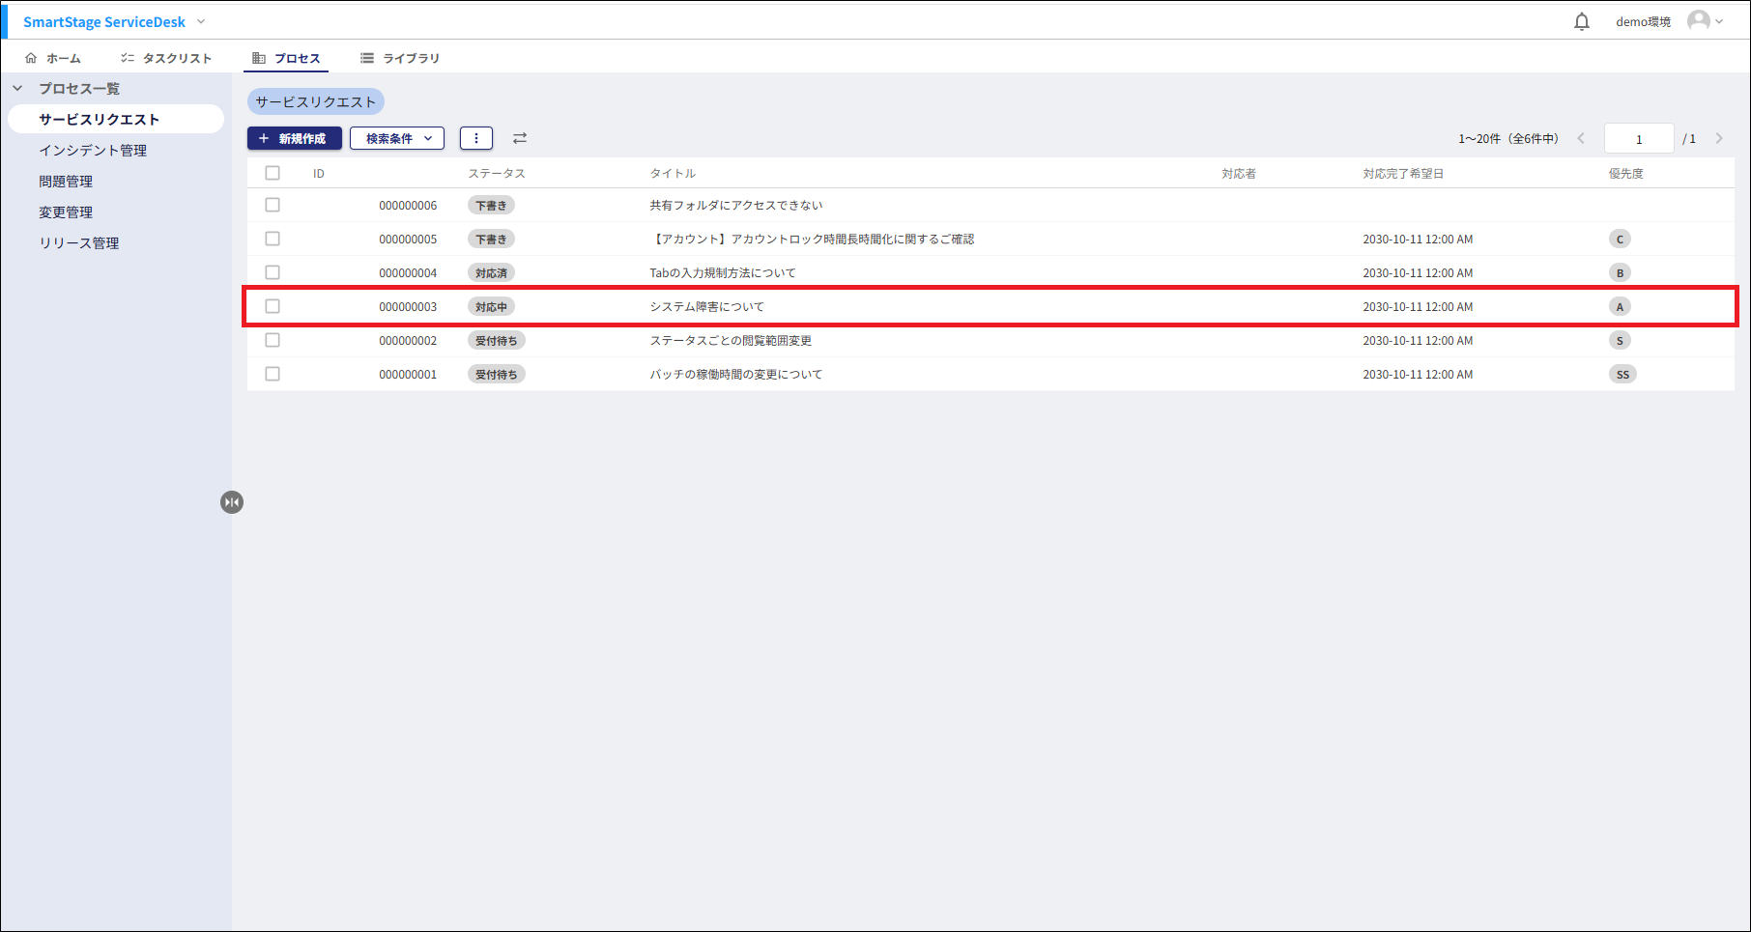Click the 新規作成 button
This screenshot has width=1751, height=932.
pyautogui.click(x=294, y=138)
